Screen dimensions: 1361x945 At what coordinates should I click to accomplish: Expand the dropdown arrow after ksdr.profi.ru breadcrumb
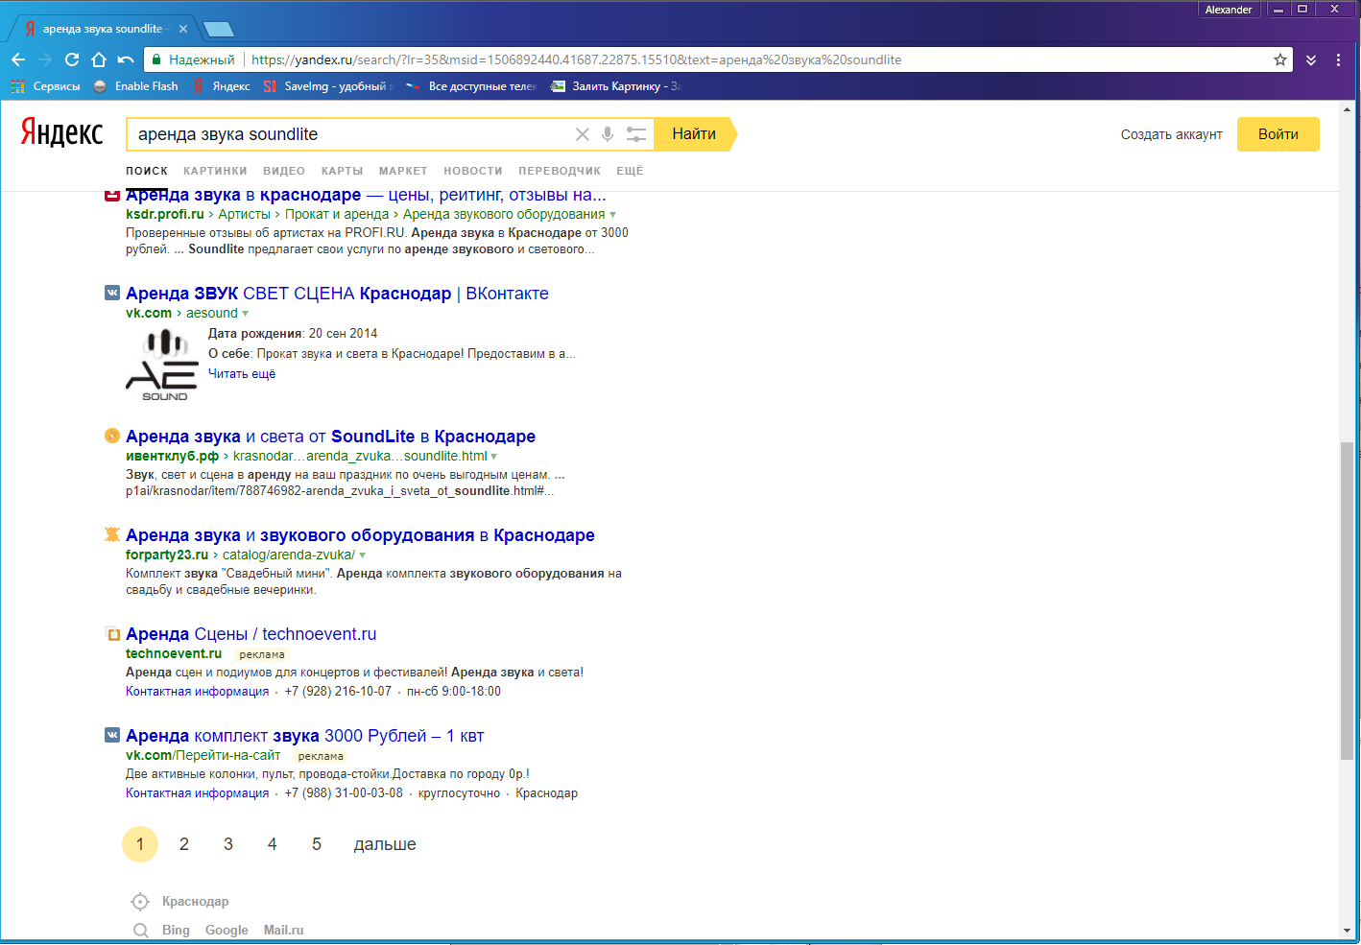pos(613,215)
